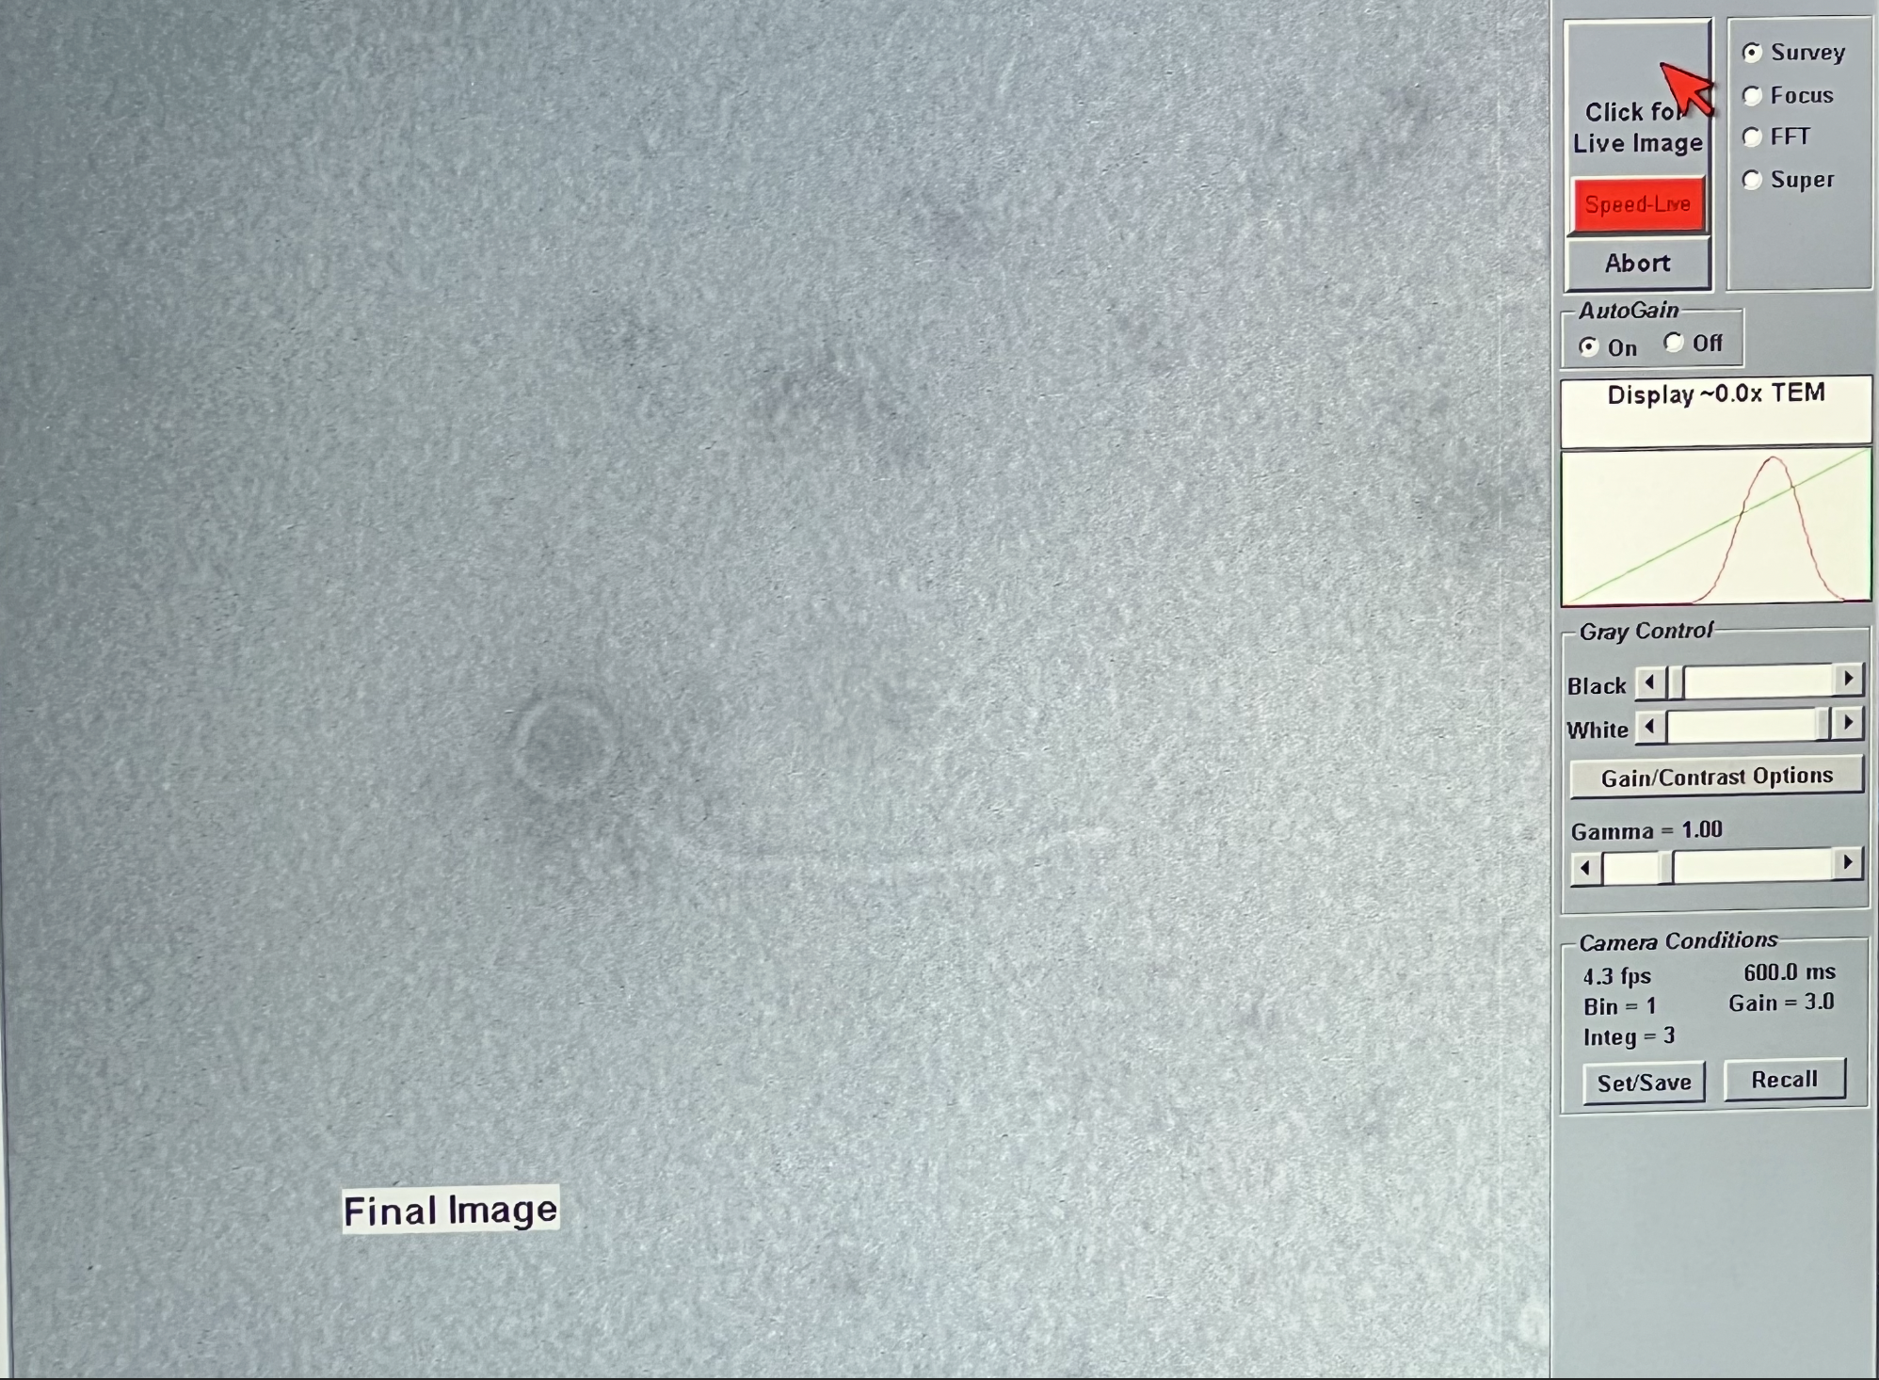The width and height of the screenshot is (1879, 1380).
Task: Click the White slider right arrow
Action: pyautogui.click(x=1848, y=723)
